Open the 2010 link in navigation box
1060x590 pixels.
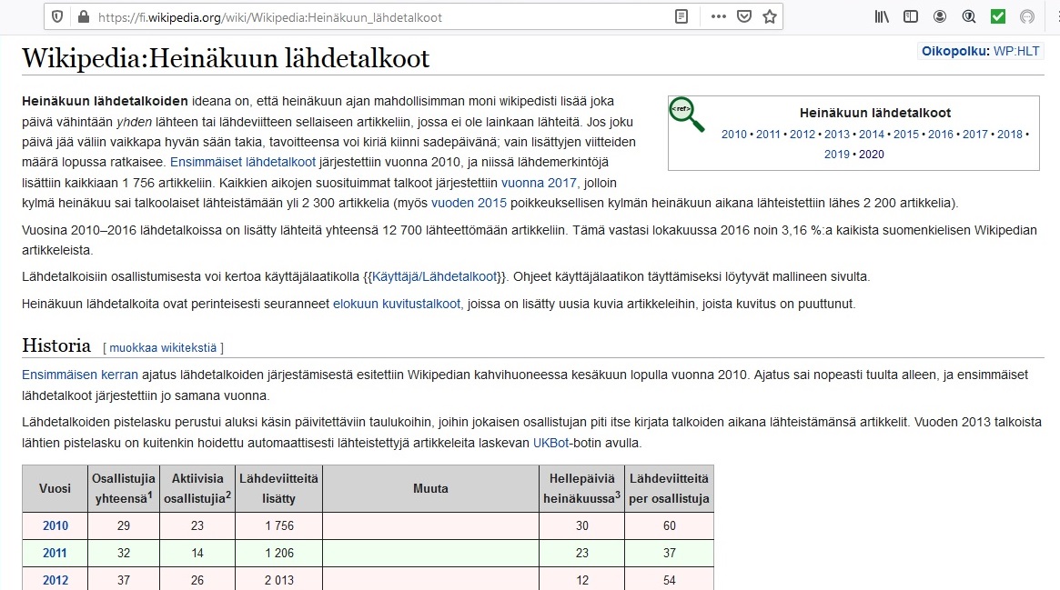734,135
